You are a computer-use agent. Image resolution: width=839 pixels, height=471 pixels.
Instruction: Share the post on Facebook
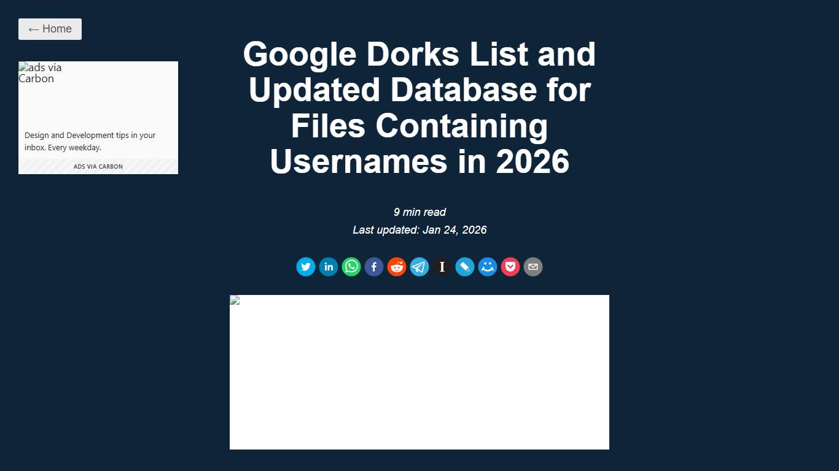pos(373,267)
